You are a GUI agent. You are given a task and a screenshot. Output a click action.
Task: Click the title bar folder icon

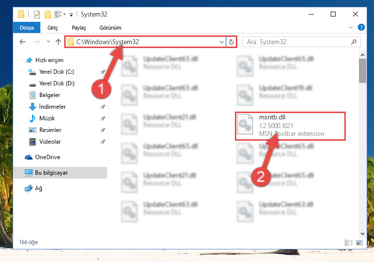[21, 14]
